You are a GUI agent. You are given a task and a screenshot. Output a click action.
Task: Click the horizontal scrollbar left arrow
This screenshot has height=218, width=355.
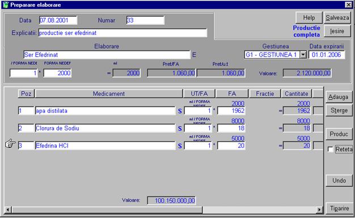[8, 210]
